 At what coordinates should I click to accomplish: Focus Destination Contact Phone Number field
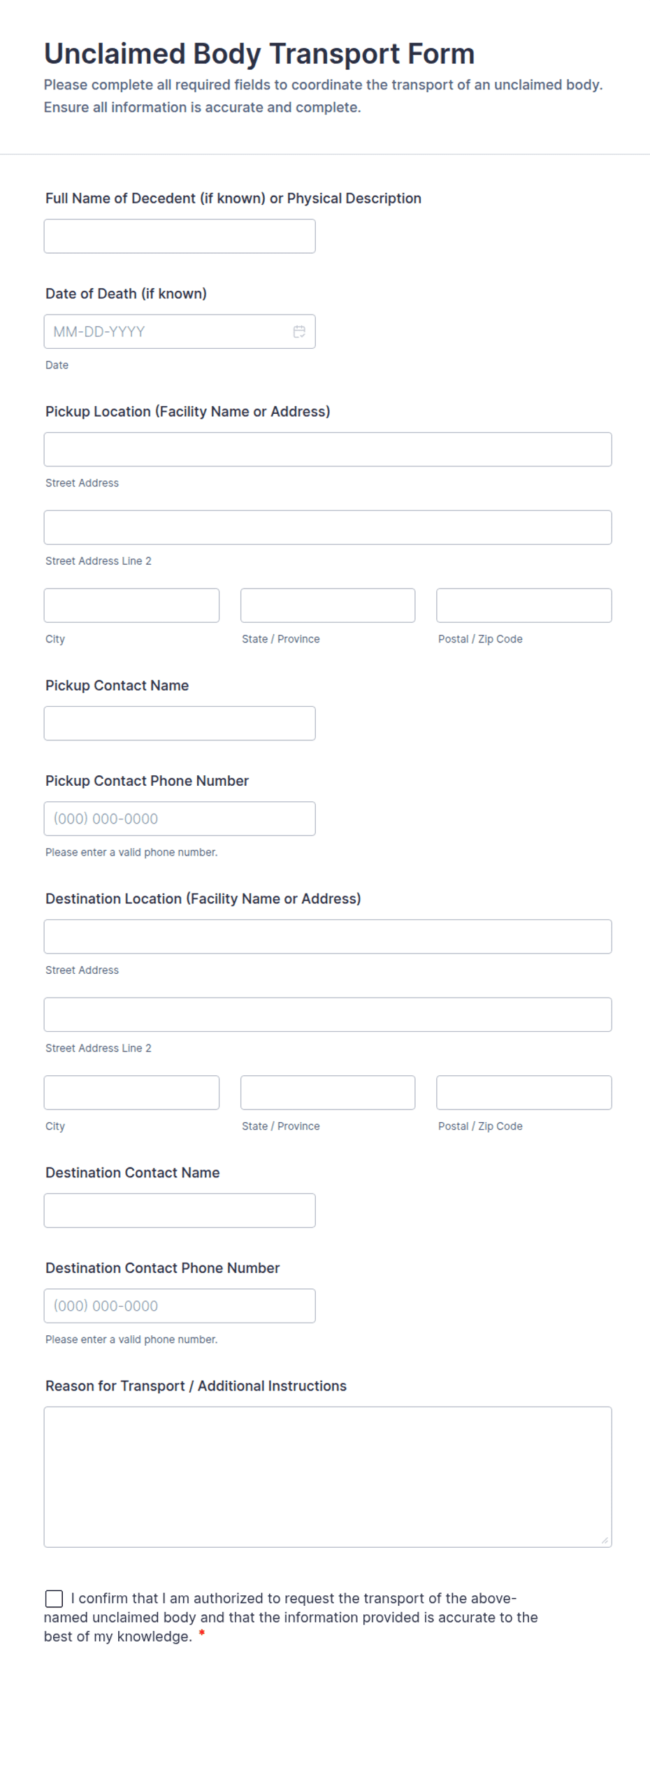click(x=180, y=1306)
